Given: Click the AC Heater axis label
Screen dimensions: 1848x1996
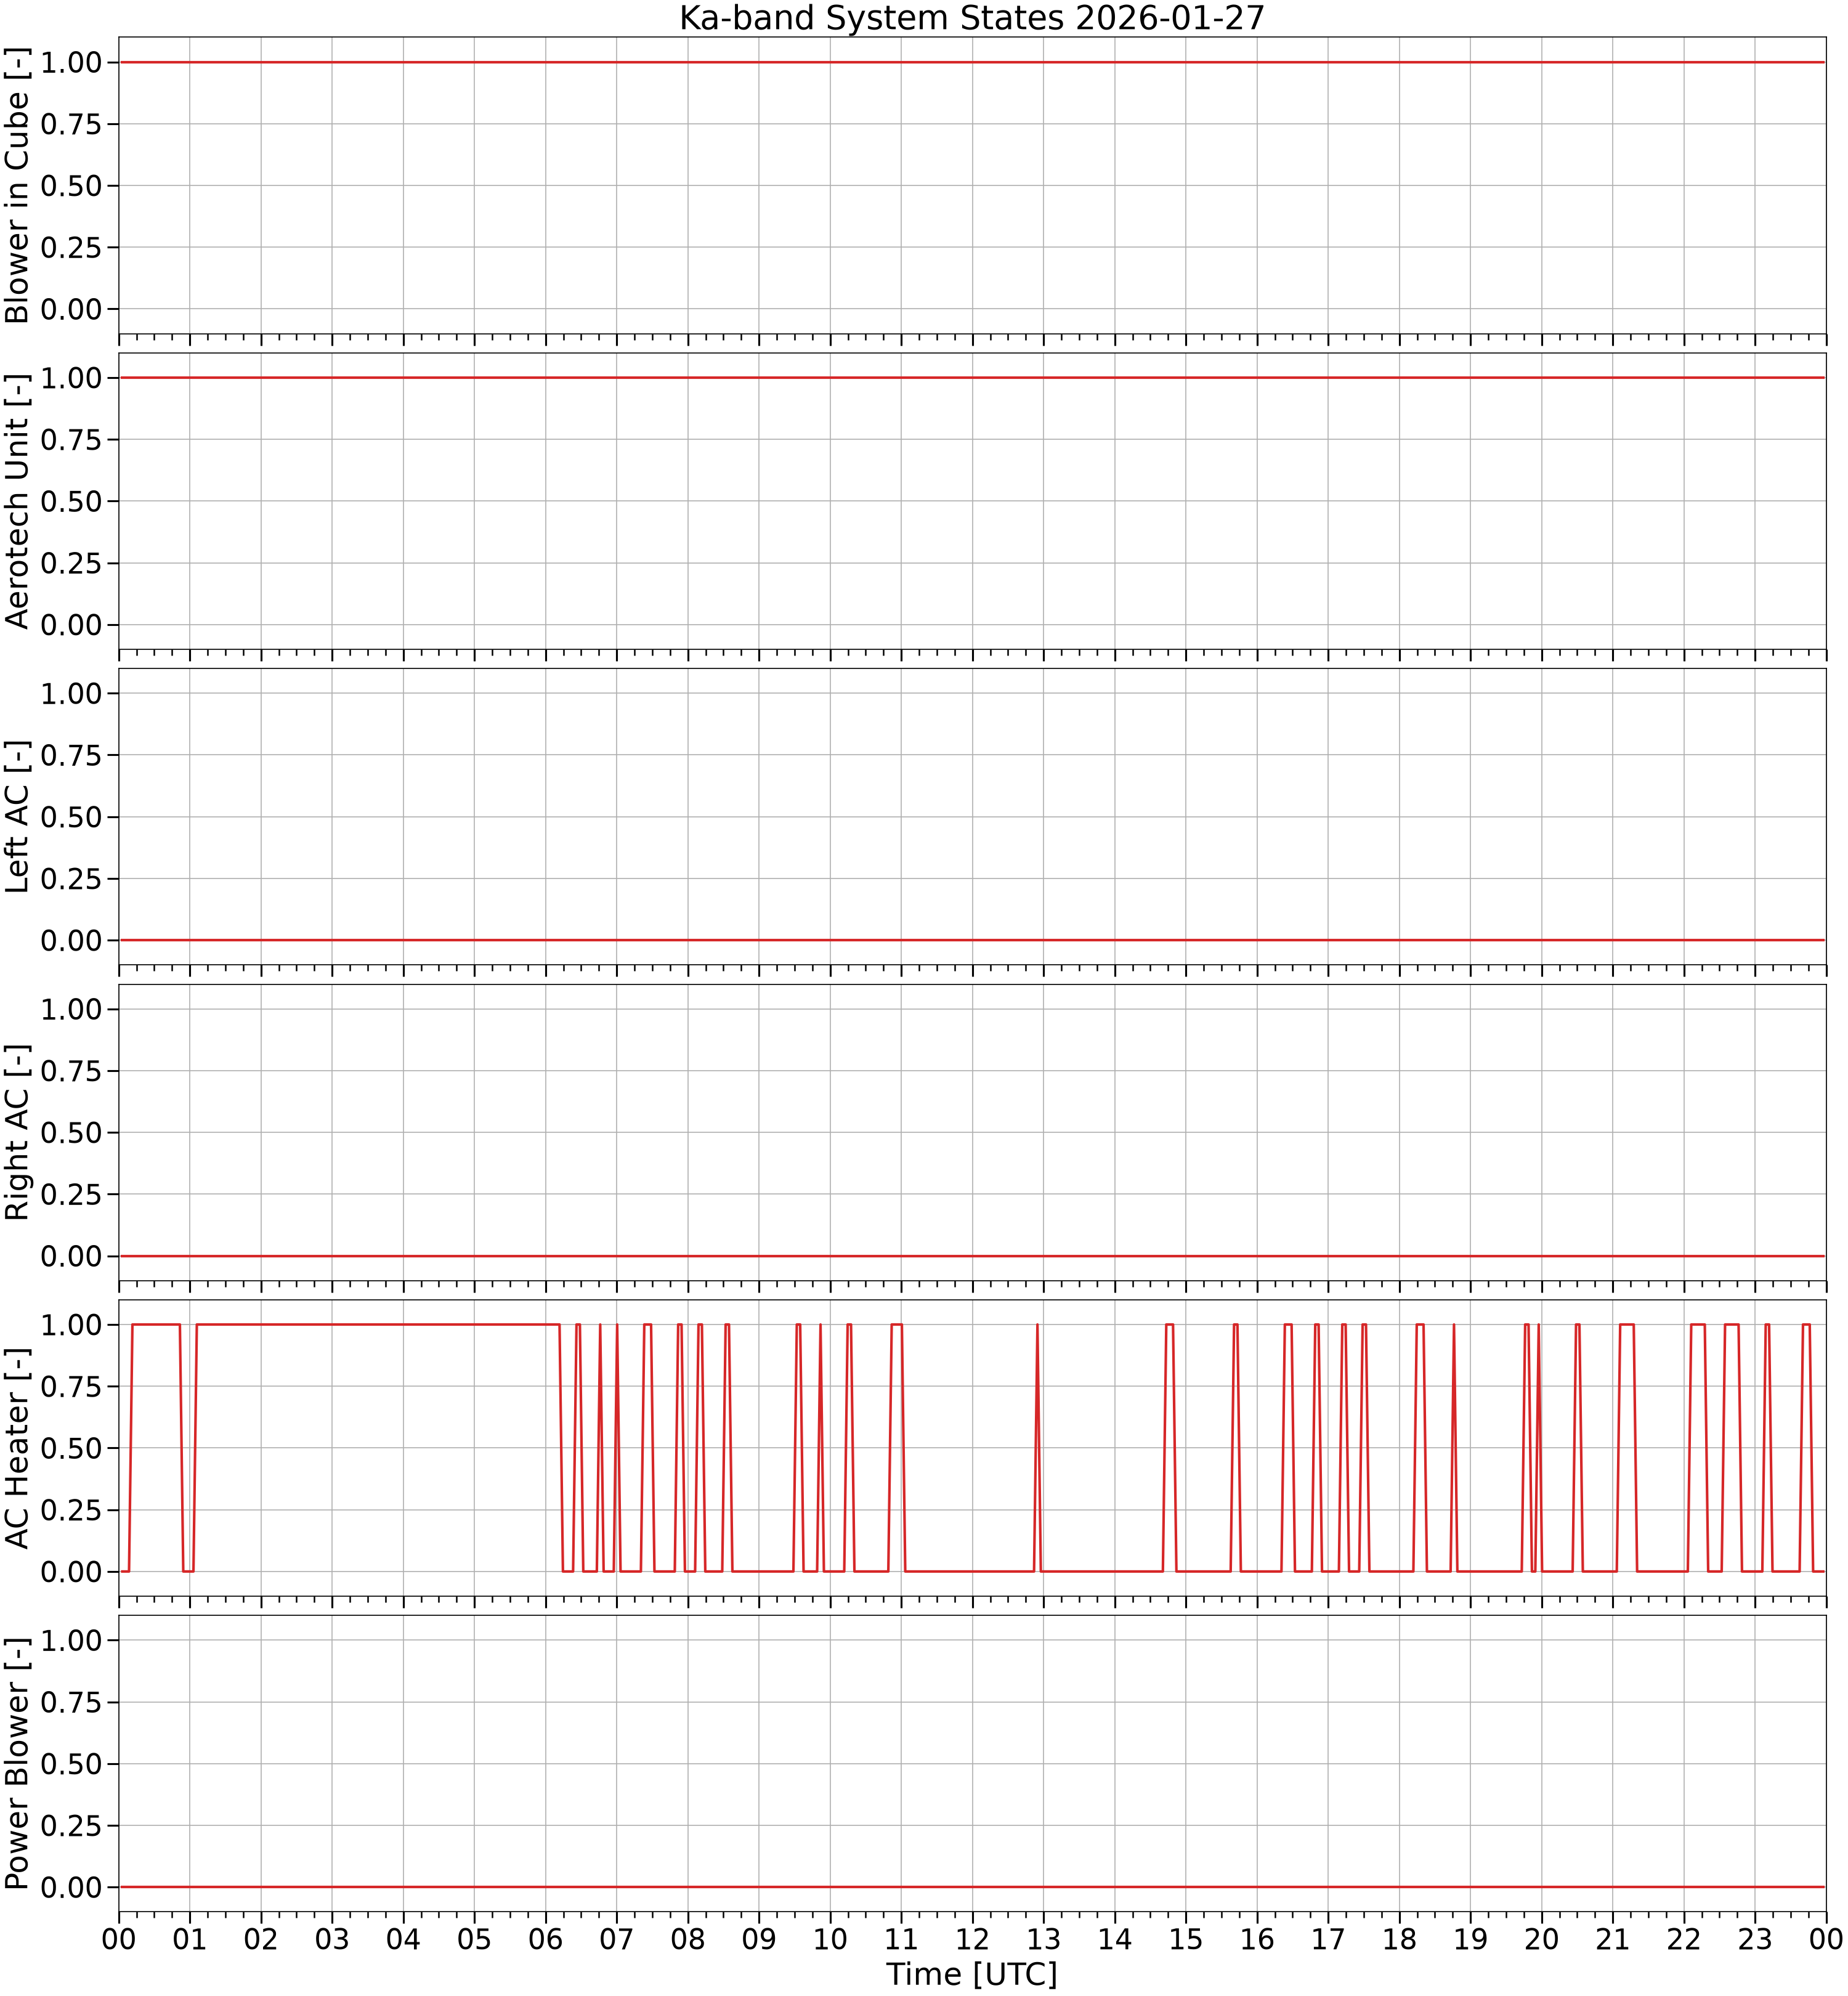Looking at the screenshot, I should click(x=17, y=1448).
